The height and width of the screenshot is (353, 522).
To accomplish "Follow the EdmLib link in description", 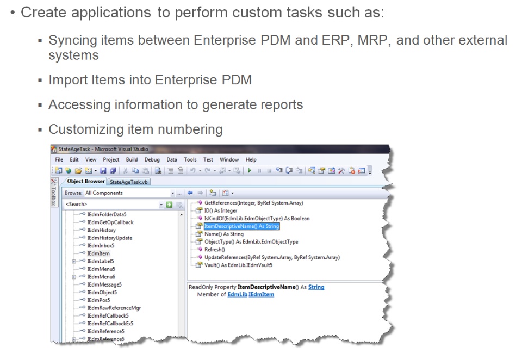I will (x=237, y=295).
